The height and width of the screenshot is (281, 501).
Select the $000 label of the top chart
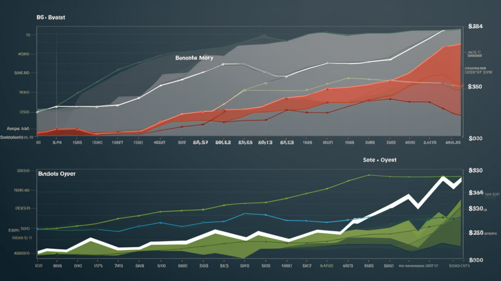(476, 139)
